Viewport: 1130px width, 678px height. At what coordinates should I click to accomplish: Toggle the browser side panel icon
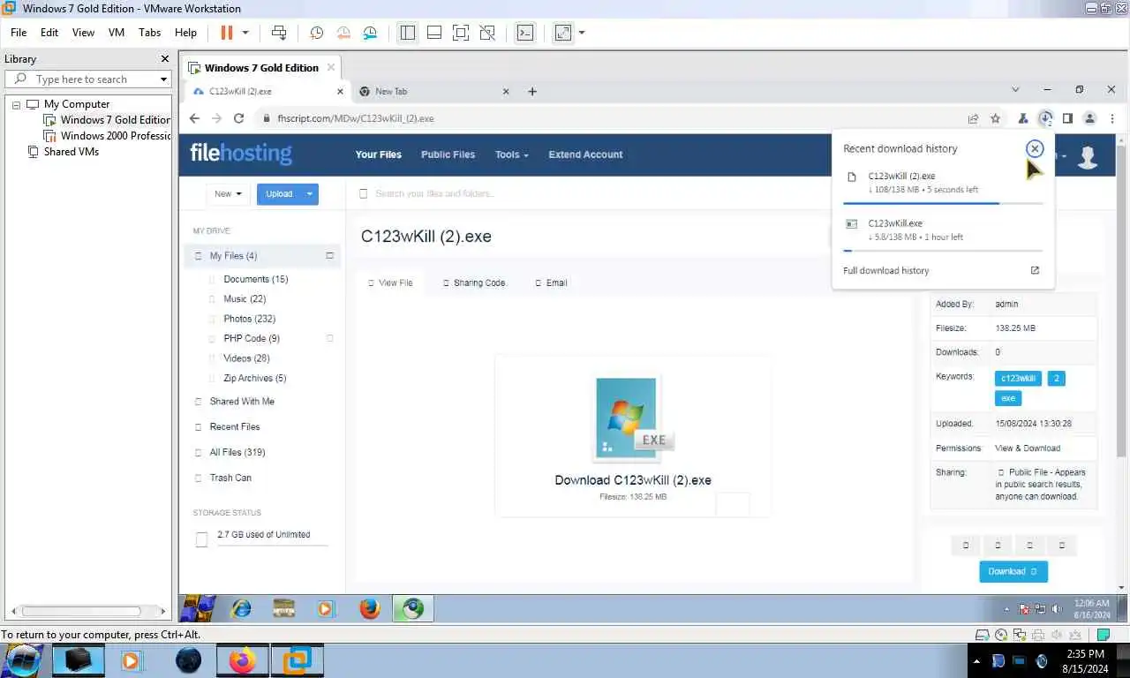pos(1067,118)
